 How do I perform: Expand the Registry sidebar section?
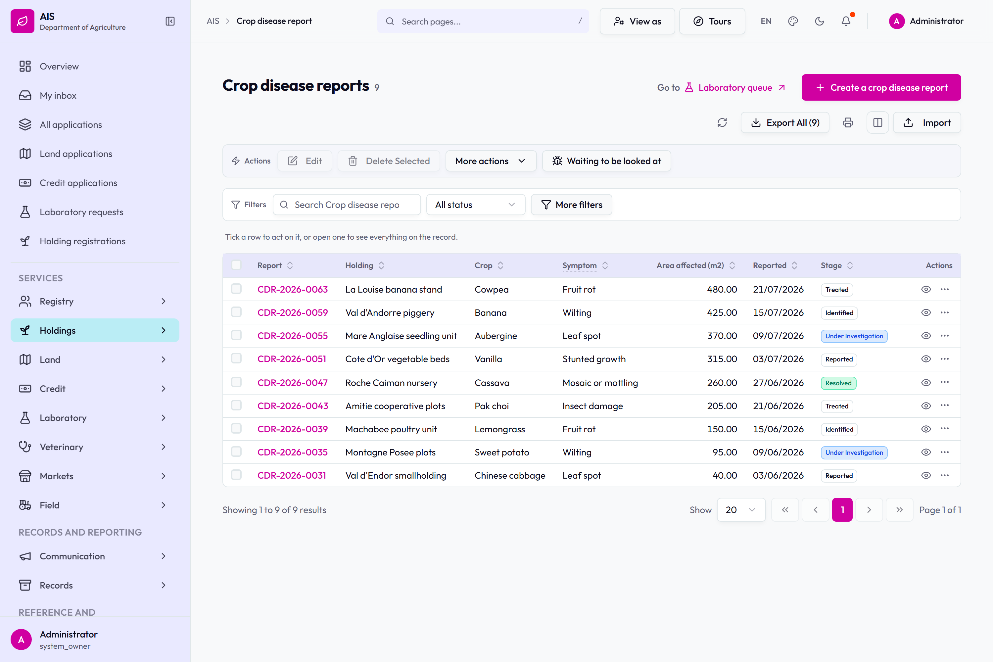pos(95,302)
